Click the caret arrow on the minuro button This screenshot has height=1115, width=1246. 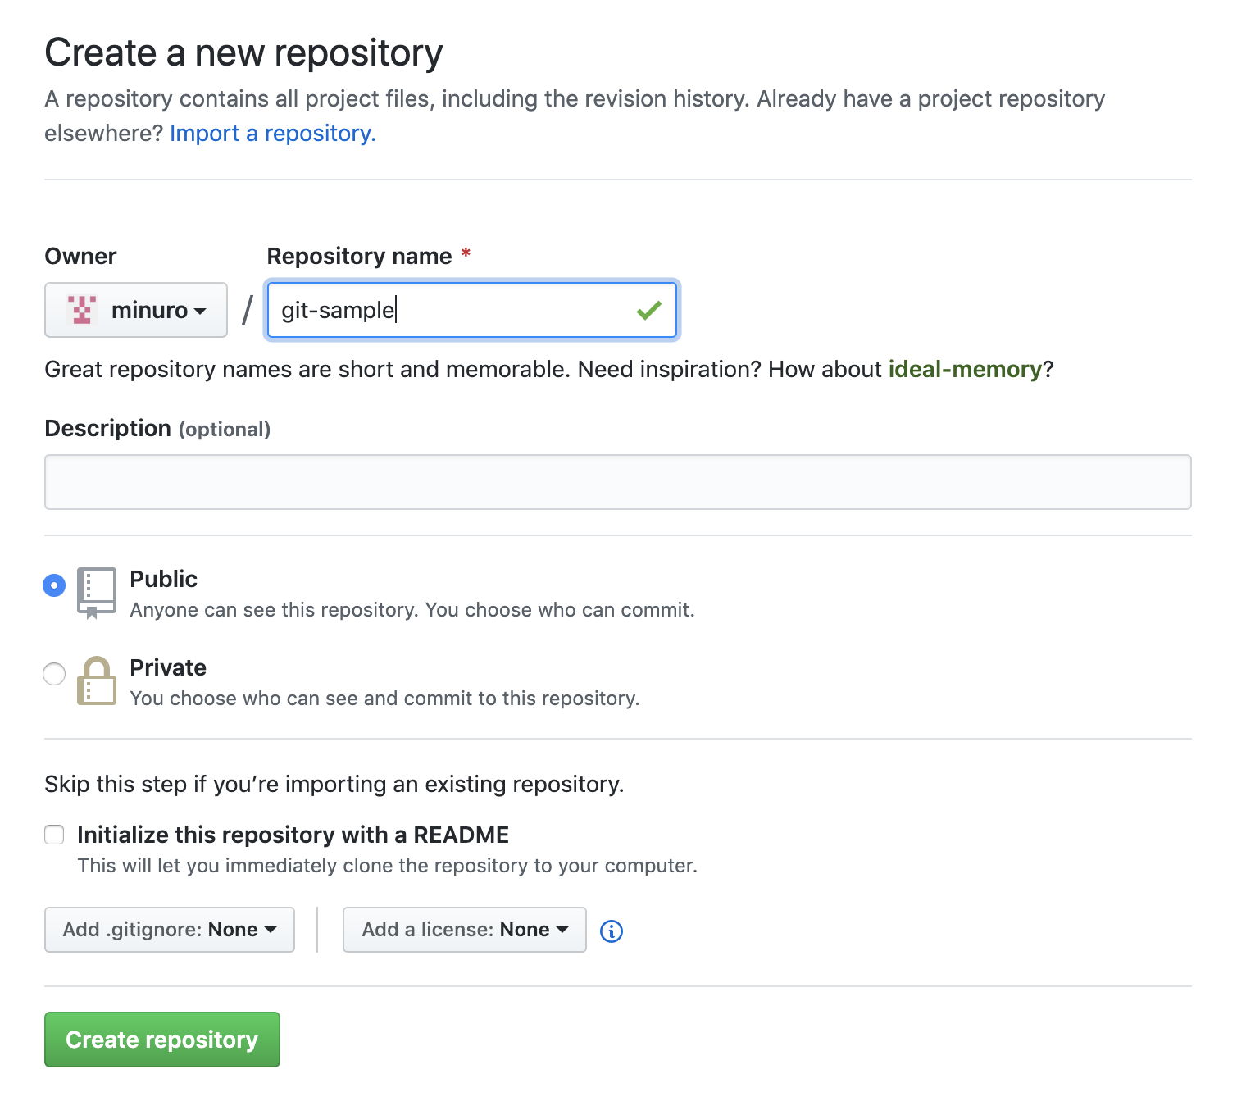pyautogui.click(x=201, y=312)
